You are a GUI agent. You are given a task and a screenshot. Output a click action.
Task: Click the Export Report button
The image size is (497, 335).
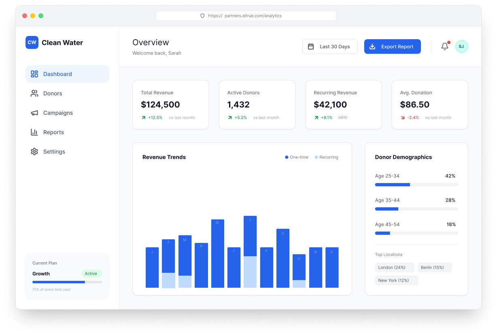pos(392,46)
